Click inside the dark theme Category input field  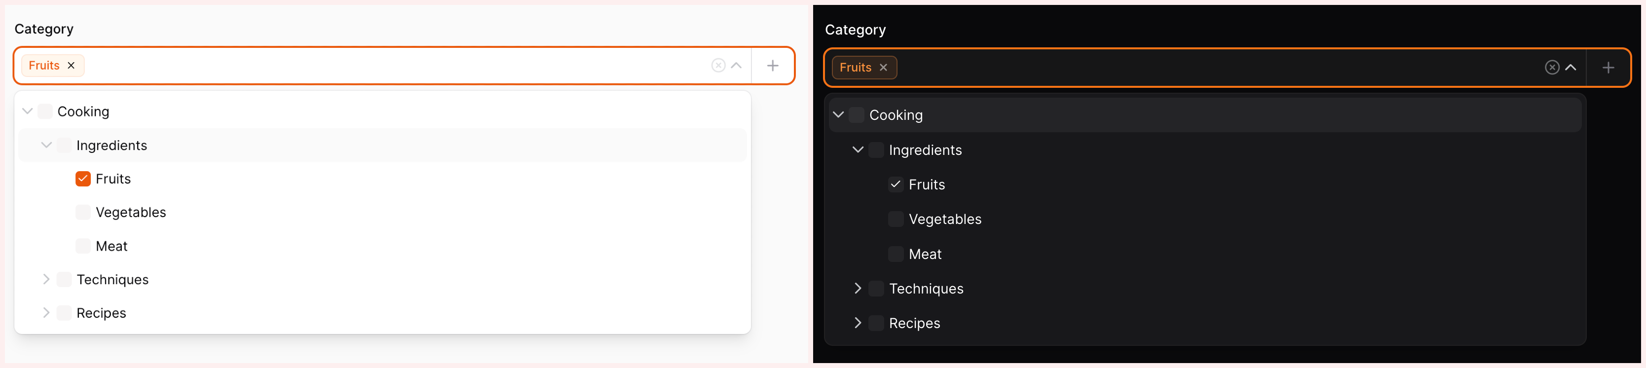pos(1214,68)
